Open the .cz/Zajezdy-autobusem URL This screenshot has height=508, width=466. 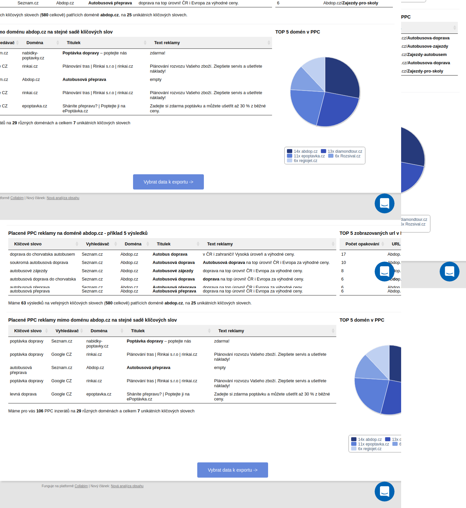point(424,55)
